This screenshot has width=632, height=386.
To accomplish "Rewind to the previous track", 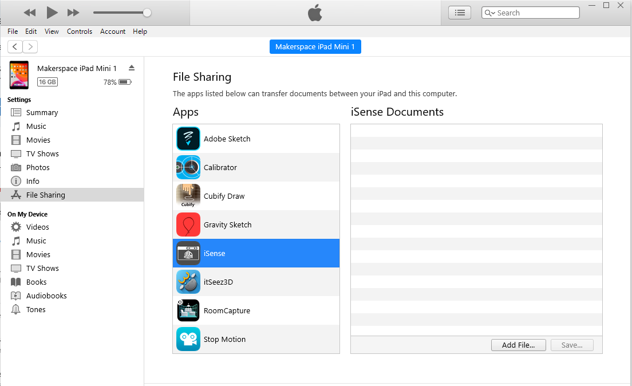I will click(30, 13).
